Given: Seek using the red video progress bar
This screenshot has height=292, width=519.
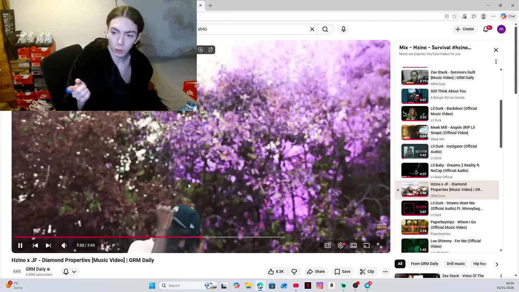Looking at the screenshot, I should [201, 237].
